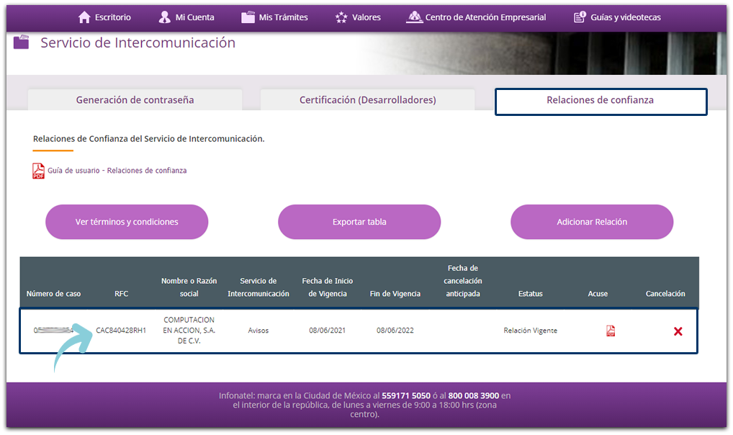The height and width of the screenshot is (435, 733).
Task: Click Adicionar Relación button
Action: click(592, 222)
